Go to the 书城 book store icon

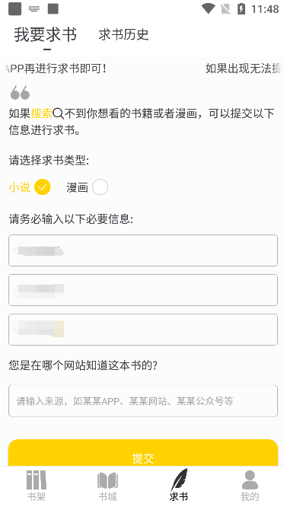pos(107,480)
